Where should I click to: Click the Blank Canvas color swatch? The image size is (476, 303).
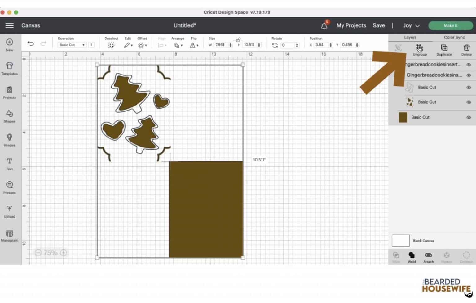point(400,241)
